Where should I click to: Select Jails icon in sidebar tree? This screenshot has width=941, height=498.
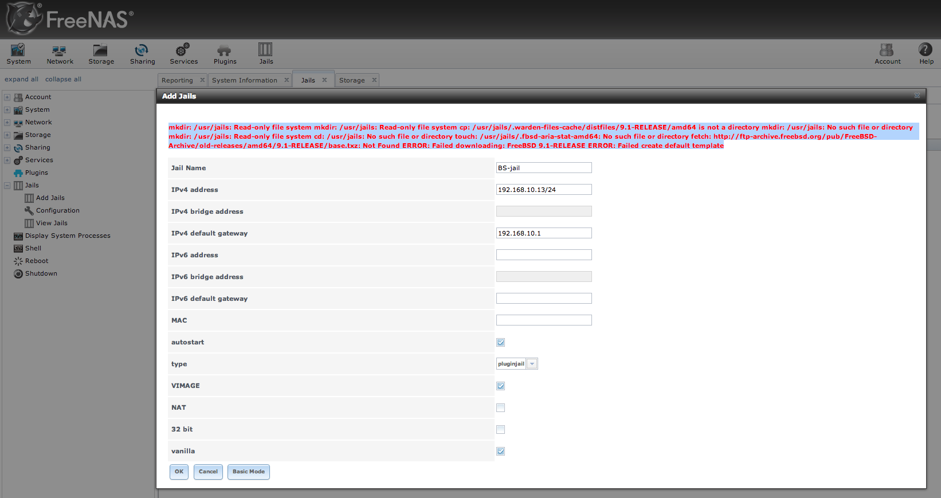pos(18,186)
